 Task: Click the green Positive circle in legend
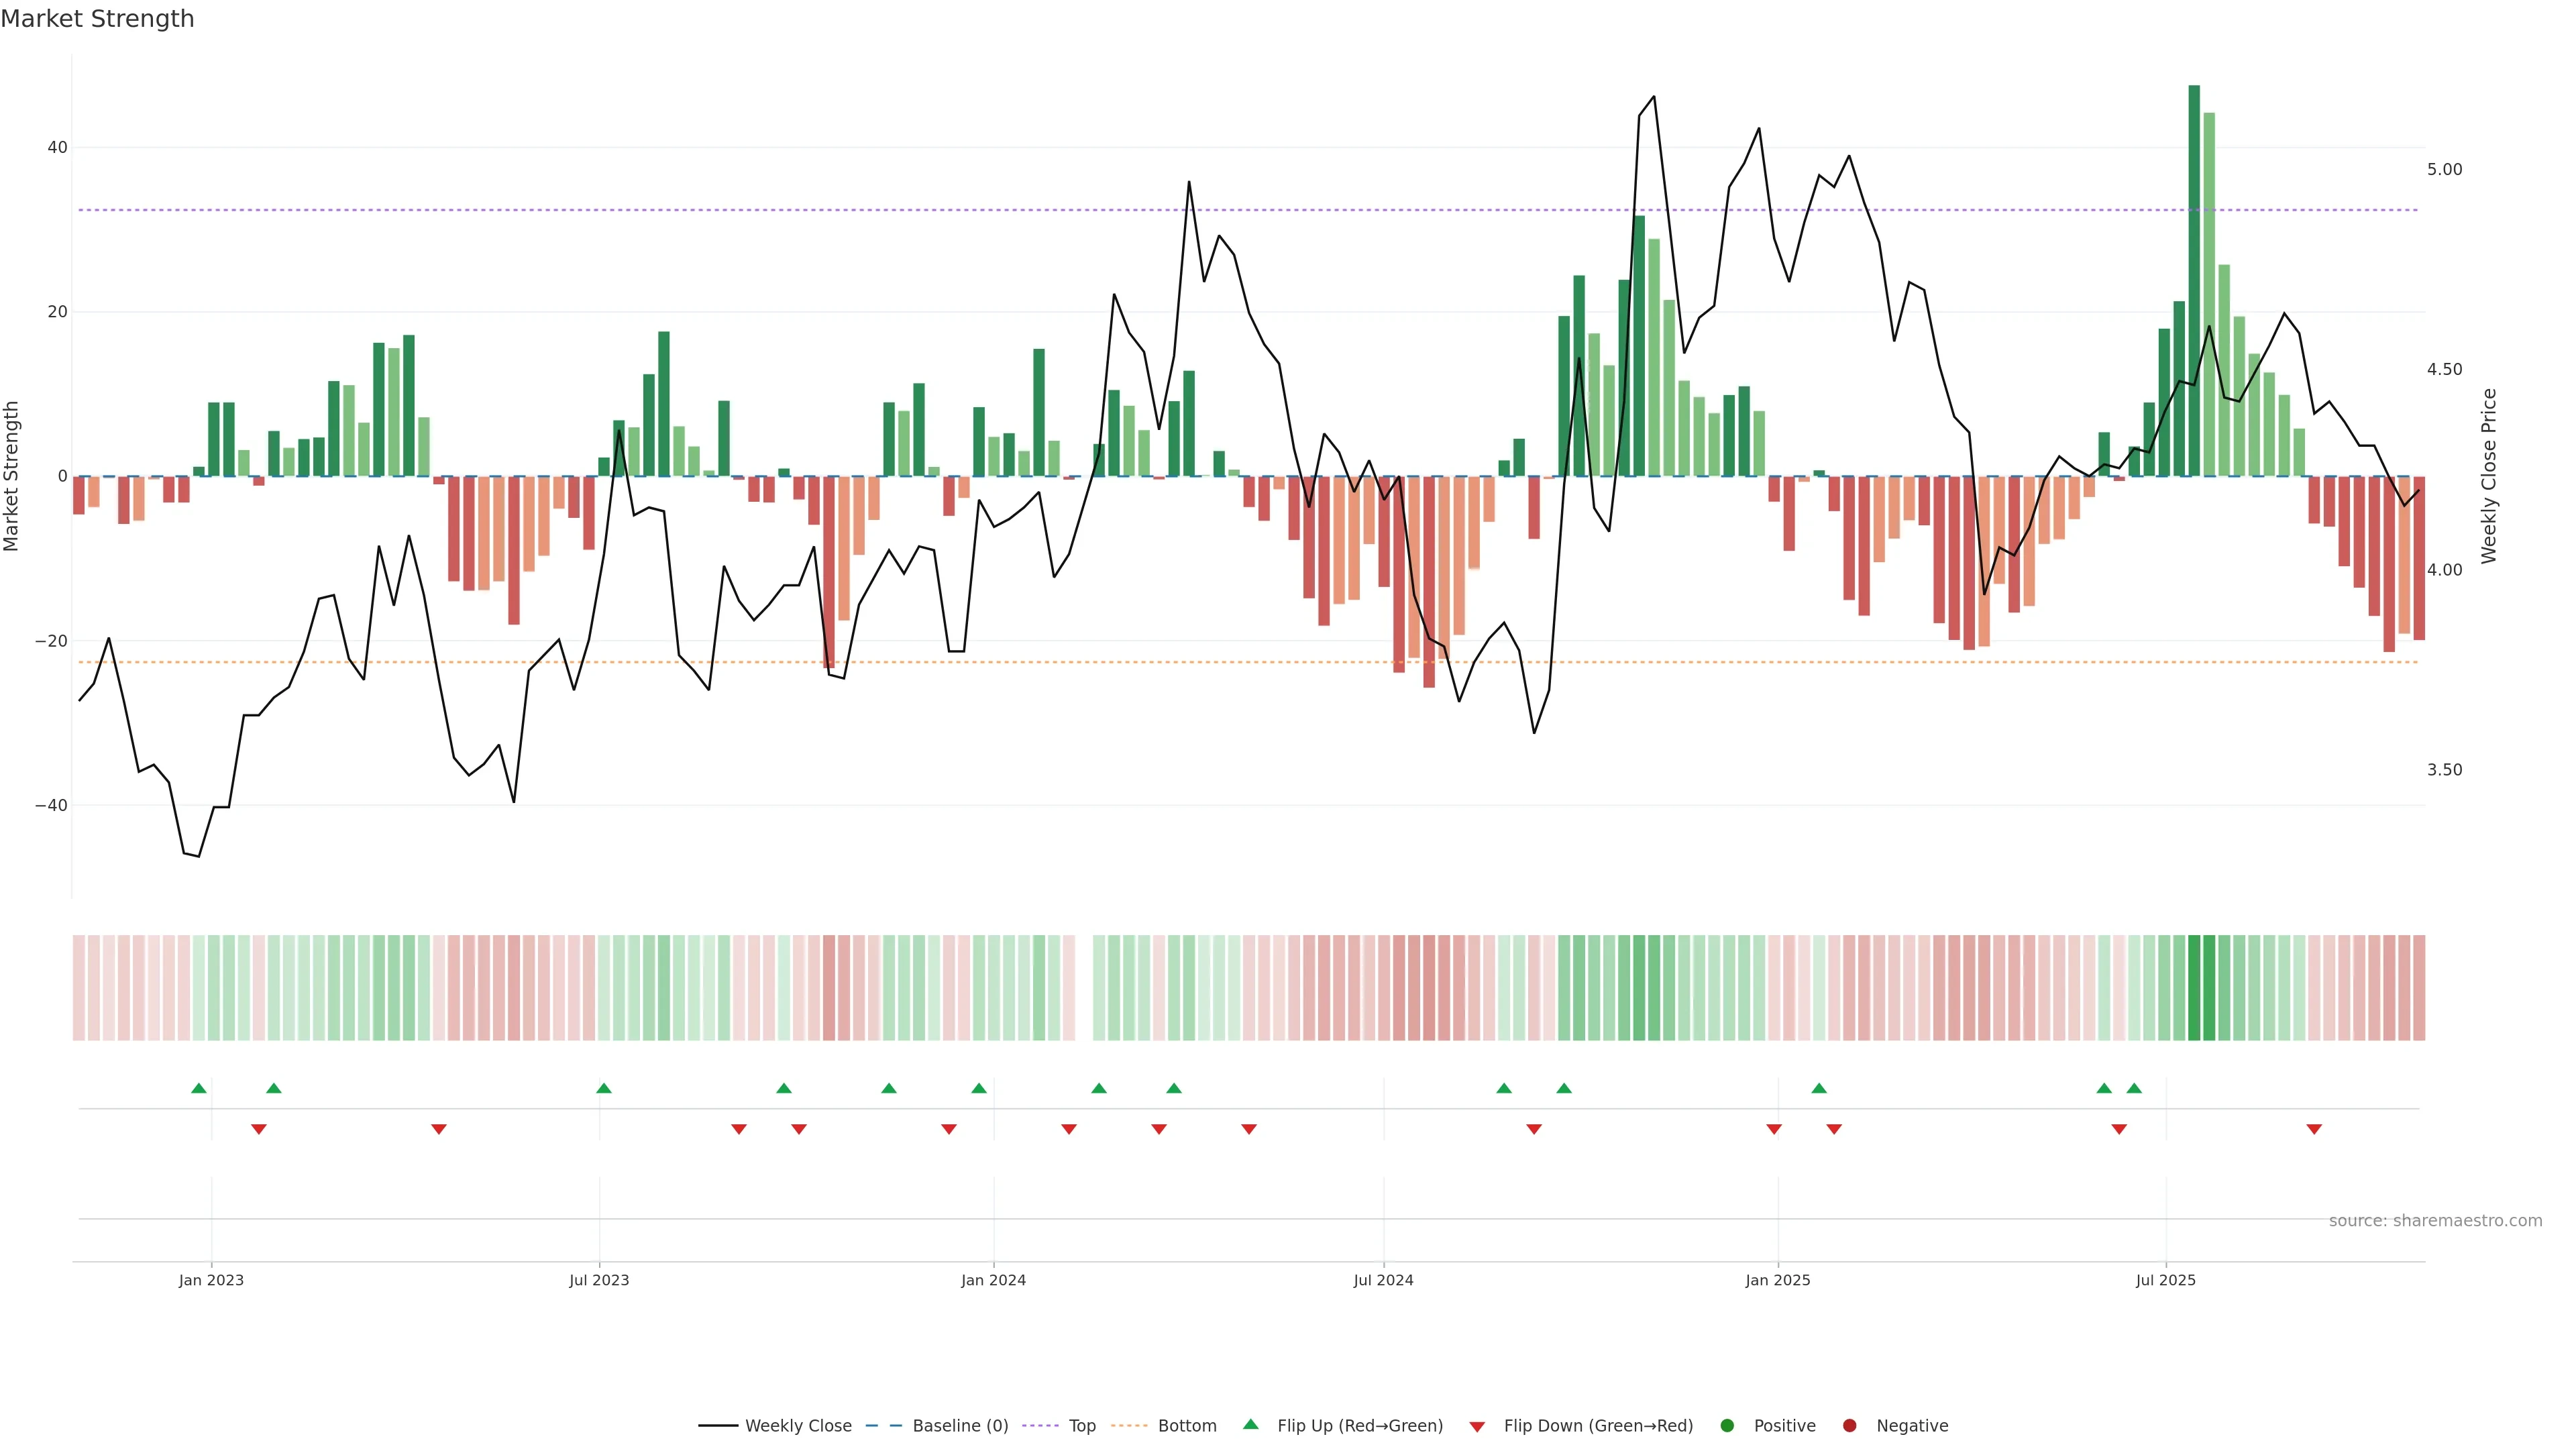point(1727,1426)
